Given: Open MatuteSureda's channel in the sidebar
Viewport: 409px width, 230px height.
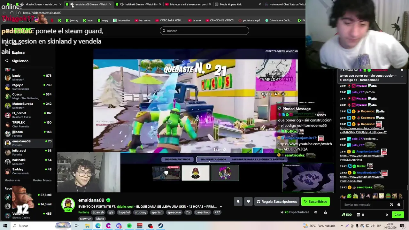Looking at the screenshot, I should [x=28, y=106].
